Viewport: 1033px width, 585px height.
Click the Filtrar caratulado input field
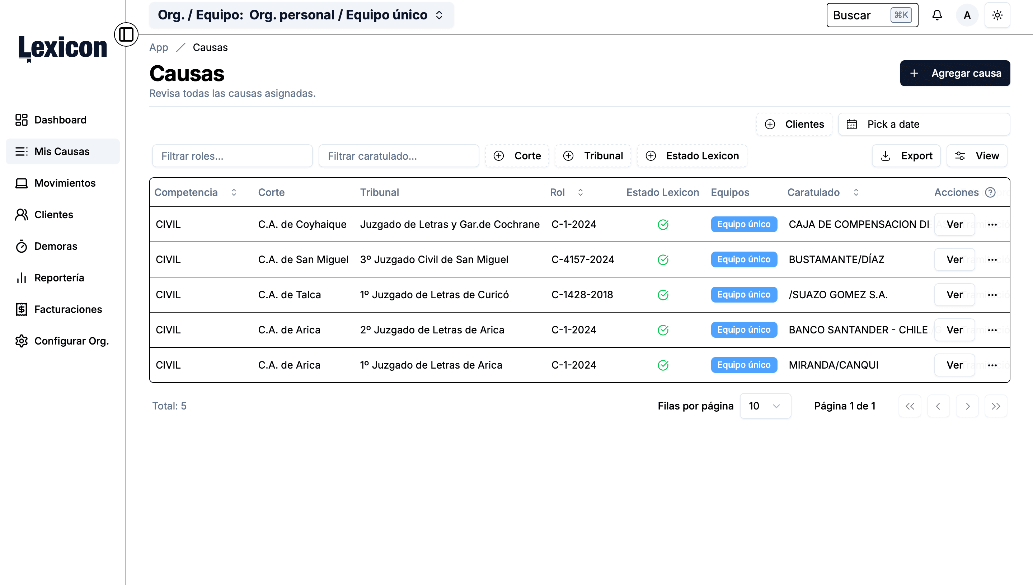click(x=399, y=155)
